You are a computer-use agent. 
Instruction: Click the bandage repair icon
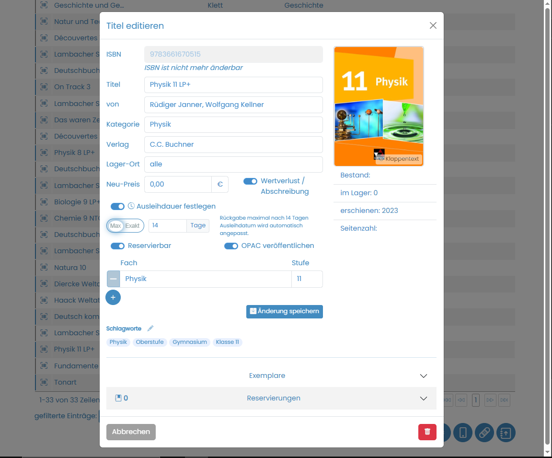484,432
